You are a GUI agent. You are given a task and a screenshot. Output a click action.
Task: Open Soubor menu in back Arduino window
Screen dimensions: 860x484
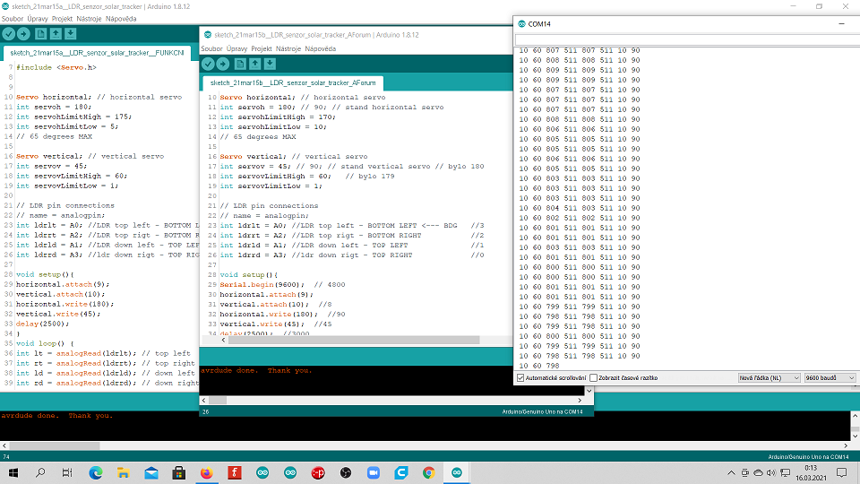[12, 18]
